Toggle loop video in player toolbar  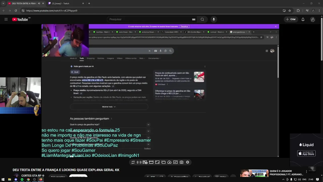click(x=133, y=162)
